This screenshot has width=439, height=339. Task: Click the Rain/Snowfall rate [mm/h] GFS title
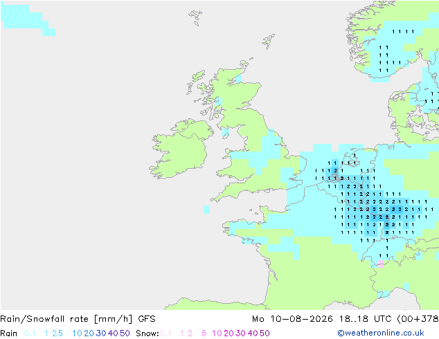(78, 319)
